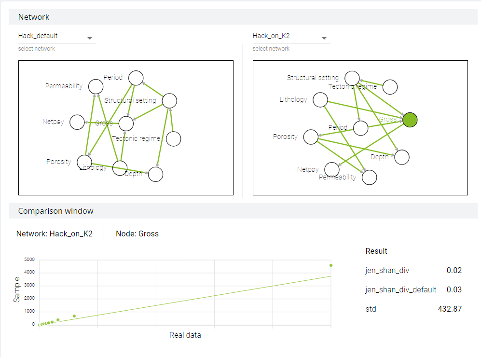Select Gross node in Hack_default network
Viewport: 481px width, 357px height.
126,124
